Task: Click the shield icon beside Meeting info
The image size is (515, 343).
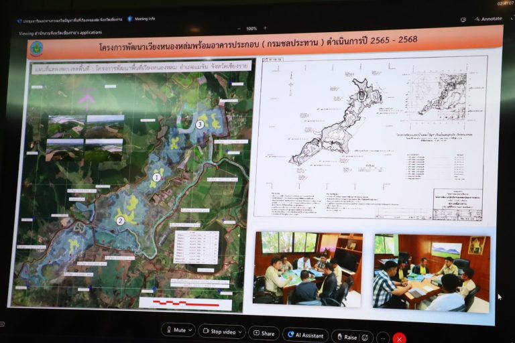Action: [130, 19]
